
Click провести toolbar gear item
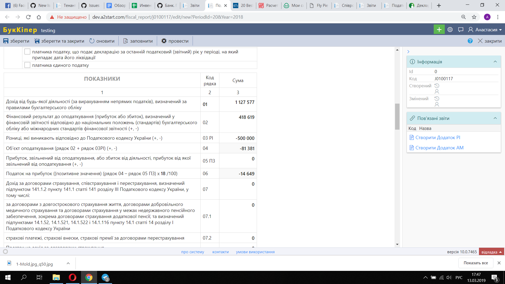pyautogui.click(x=175, y=41)
